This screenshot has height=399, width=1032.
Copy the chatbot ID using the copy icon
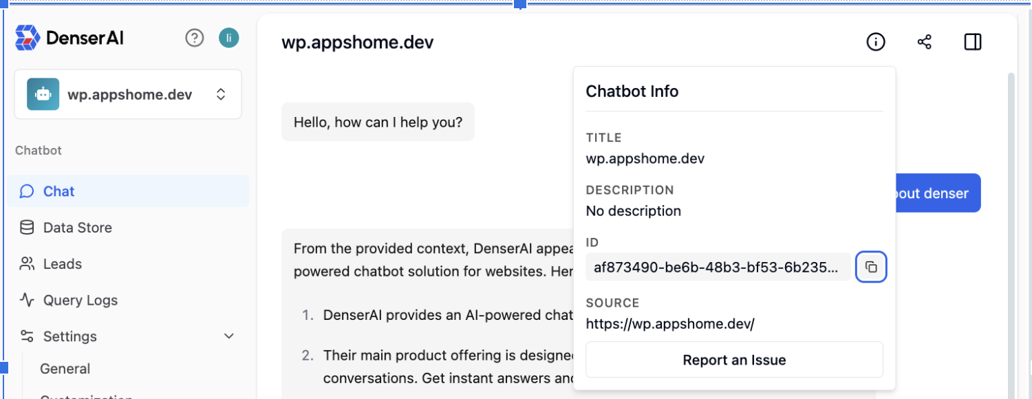click(x=871, y=267)
